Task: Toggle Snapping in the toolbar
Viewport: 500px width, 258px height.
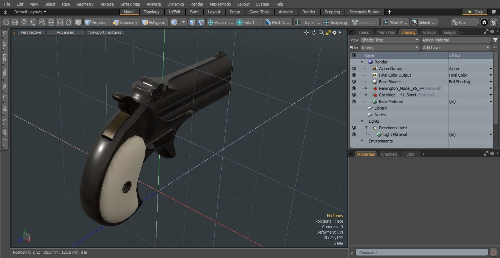Action: tap(335, 22)
